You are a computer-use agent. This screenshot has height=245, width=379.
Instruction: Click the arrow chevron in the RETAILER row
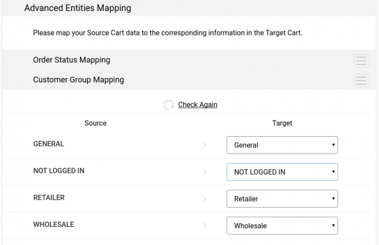pos(205,198)
